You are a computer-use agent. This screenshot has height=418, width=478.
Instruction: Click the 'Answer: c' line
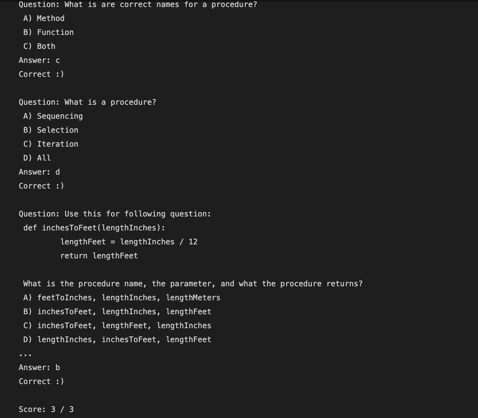pos(39,60)
